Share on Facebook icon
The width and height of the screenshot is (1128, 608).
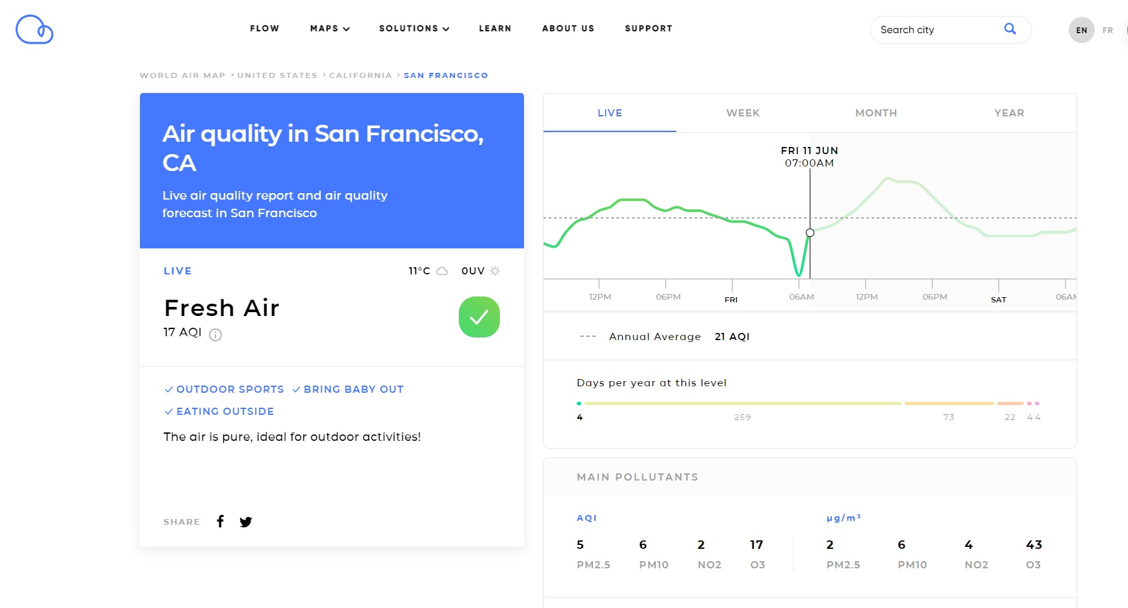coord(221,521)
